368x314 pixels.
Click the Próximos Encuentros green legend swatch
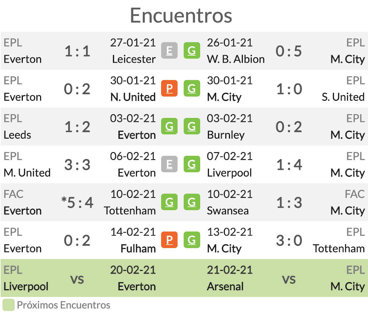(8, 305)
